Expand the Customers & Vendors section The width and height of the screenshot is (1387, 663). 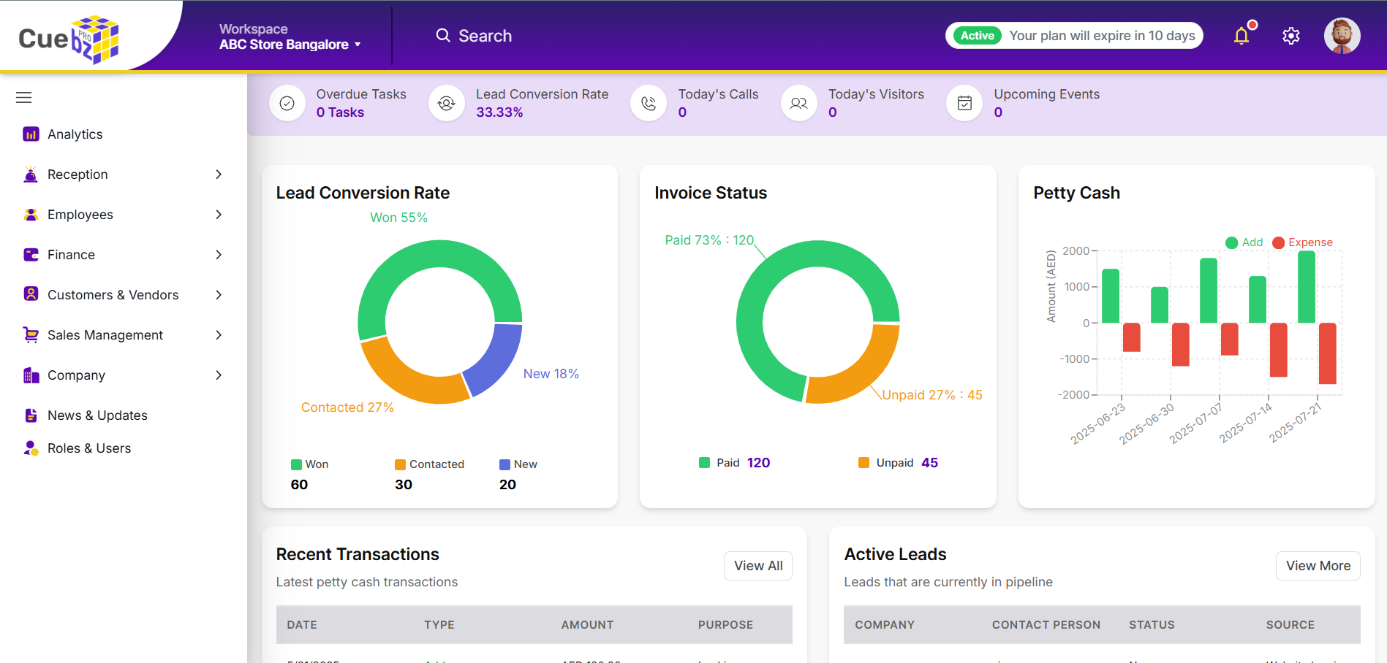pyautogui.click(x=113, y=294)
